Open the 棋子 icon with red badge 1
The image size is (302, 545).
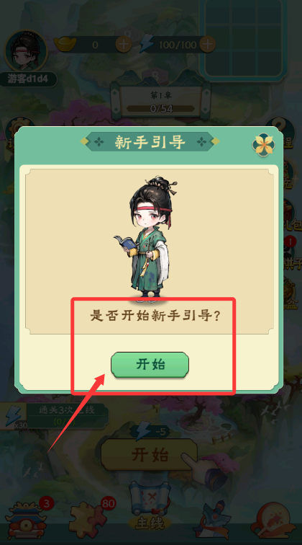tap(291, 254)
